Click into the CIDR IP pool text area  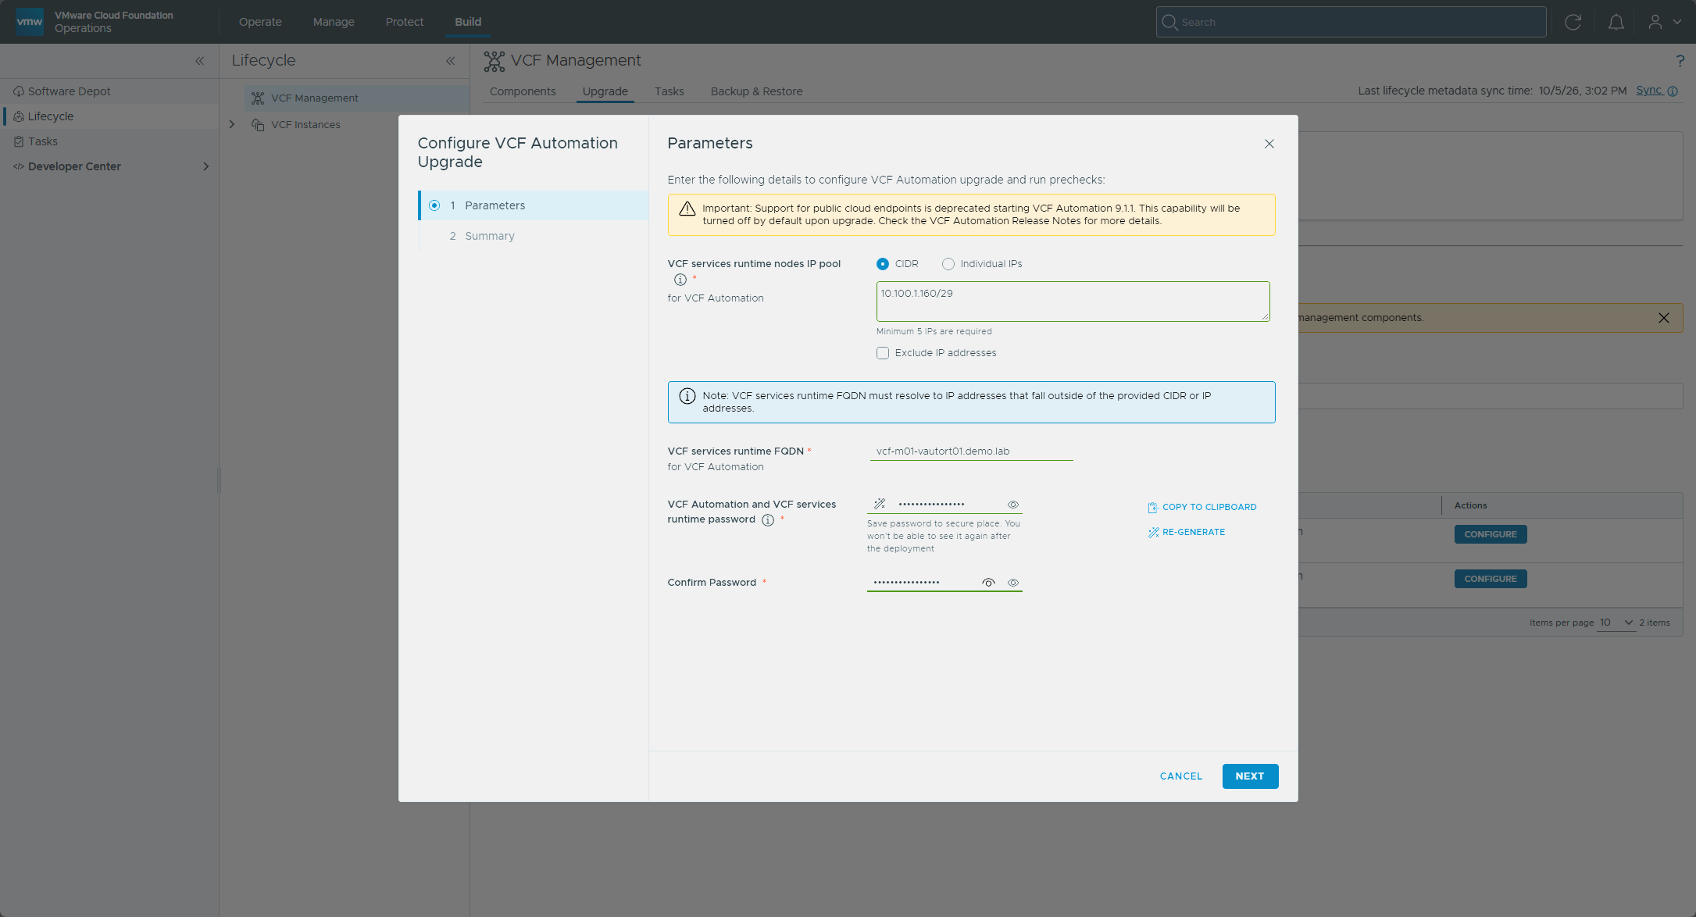tap(1073, 302)
